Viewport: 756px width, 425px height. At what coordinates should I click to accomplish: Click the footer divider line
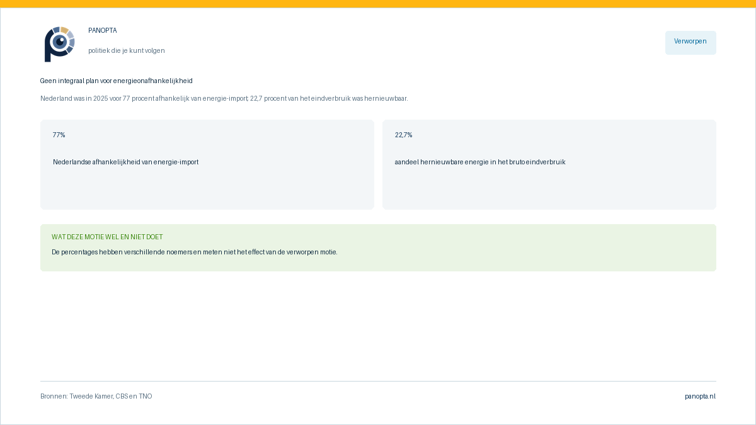tap(378, 381)
